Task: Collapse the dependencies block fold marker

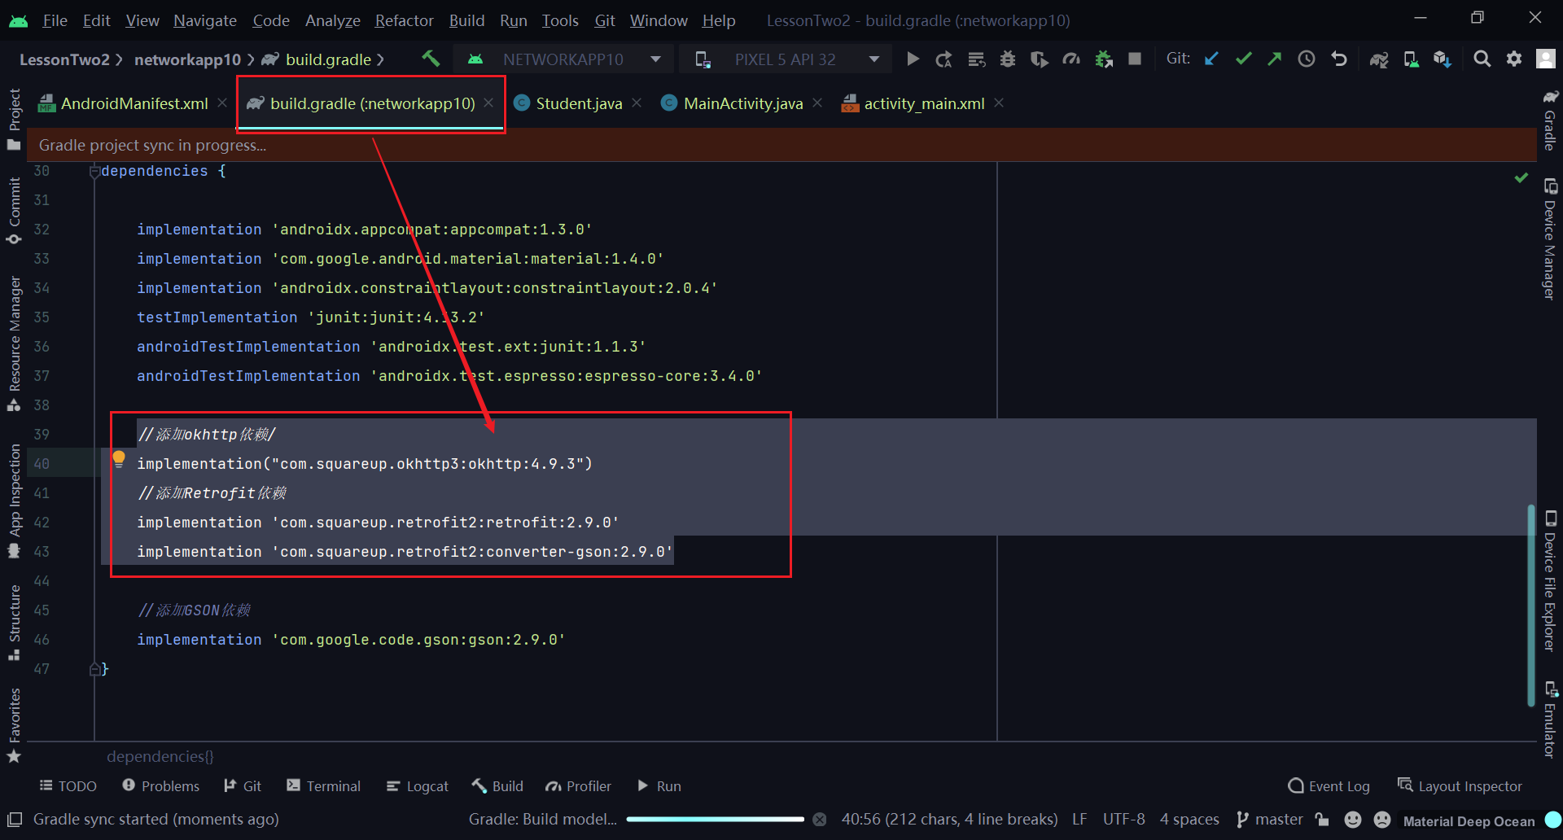Action: pyautogui.click(x=94, y=171)
